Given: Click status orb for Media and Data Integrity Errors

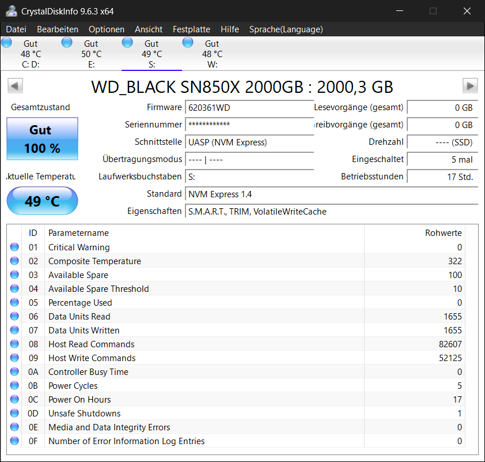Looking at the screenshot, I should (14, 427).
